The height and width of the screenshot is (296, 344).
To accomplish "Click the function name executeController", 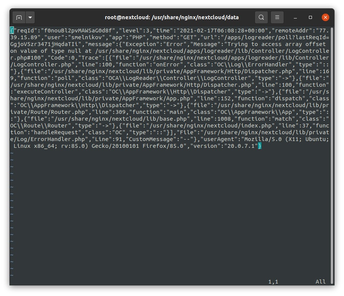I will coord(45,92).
